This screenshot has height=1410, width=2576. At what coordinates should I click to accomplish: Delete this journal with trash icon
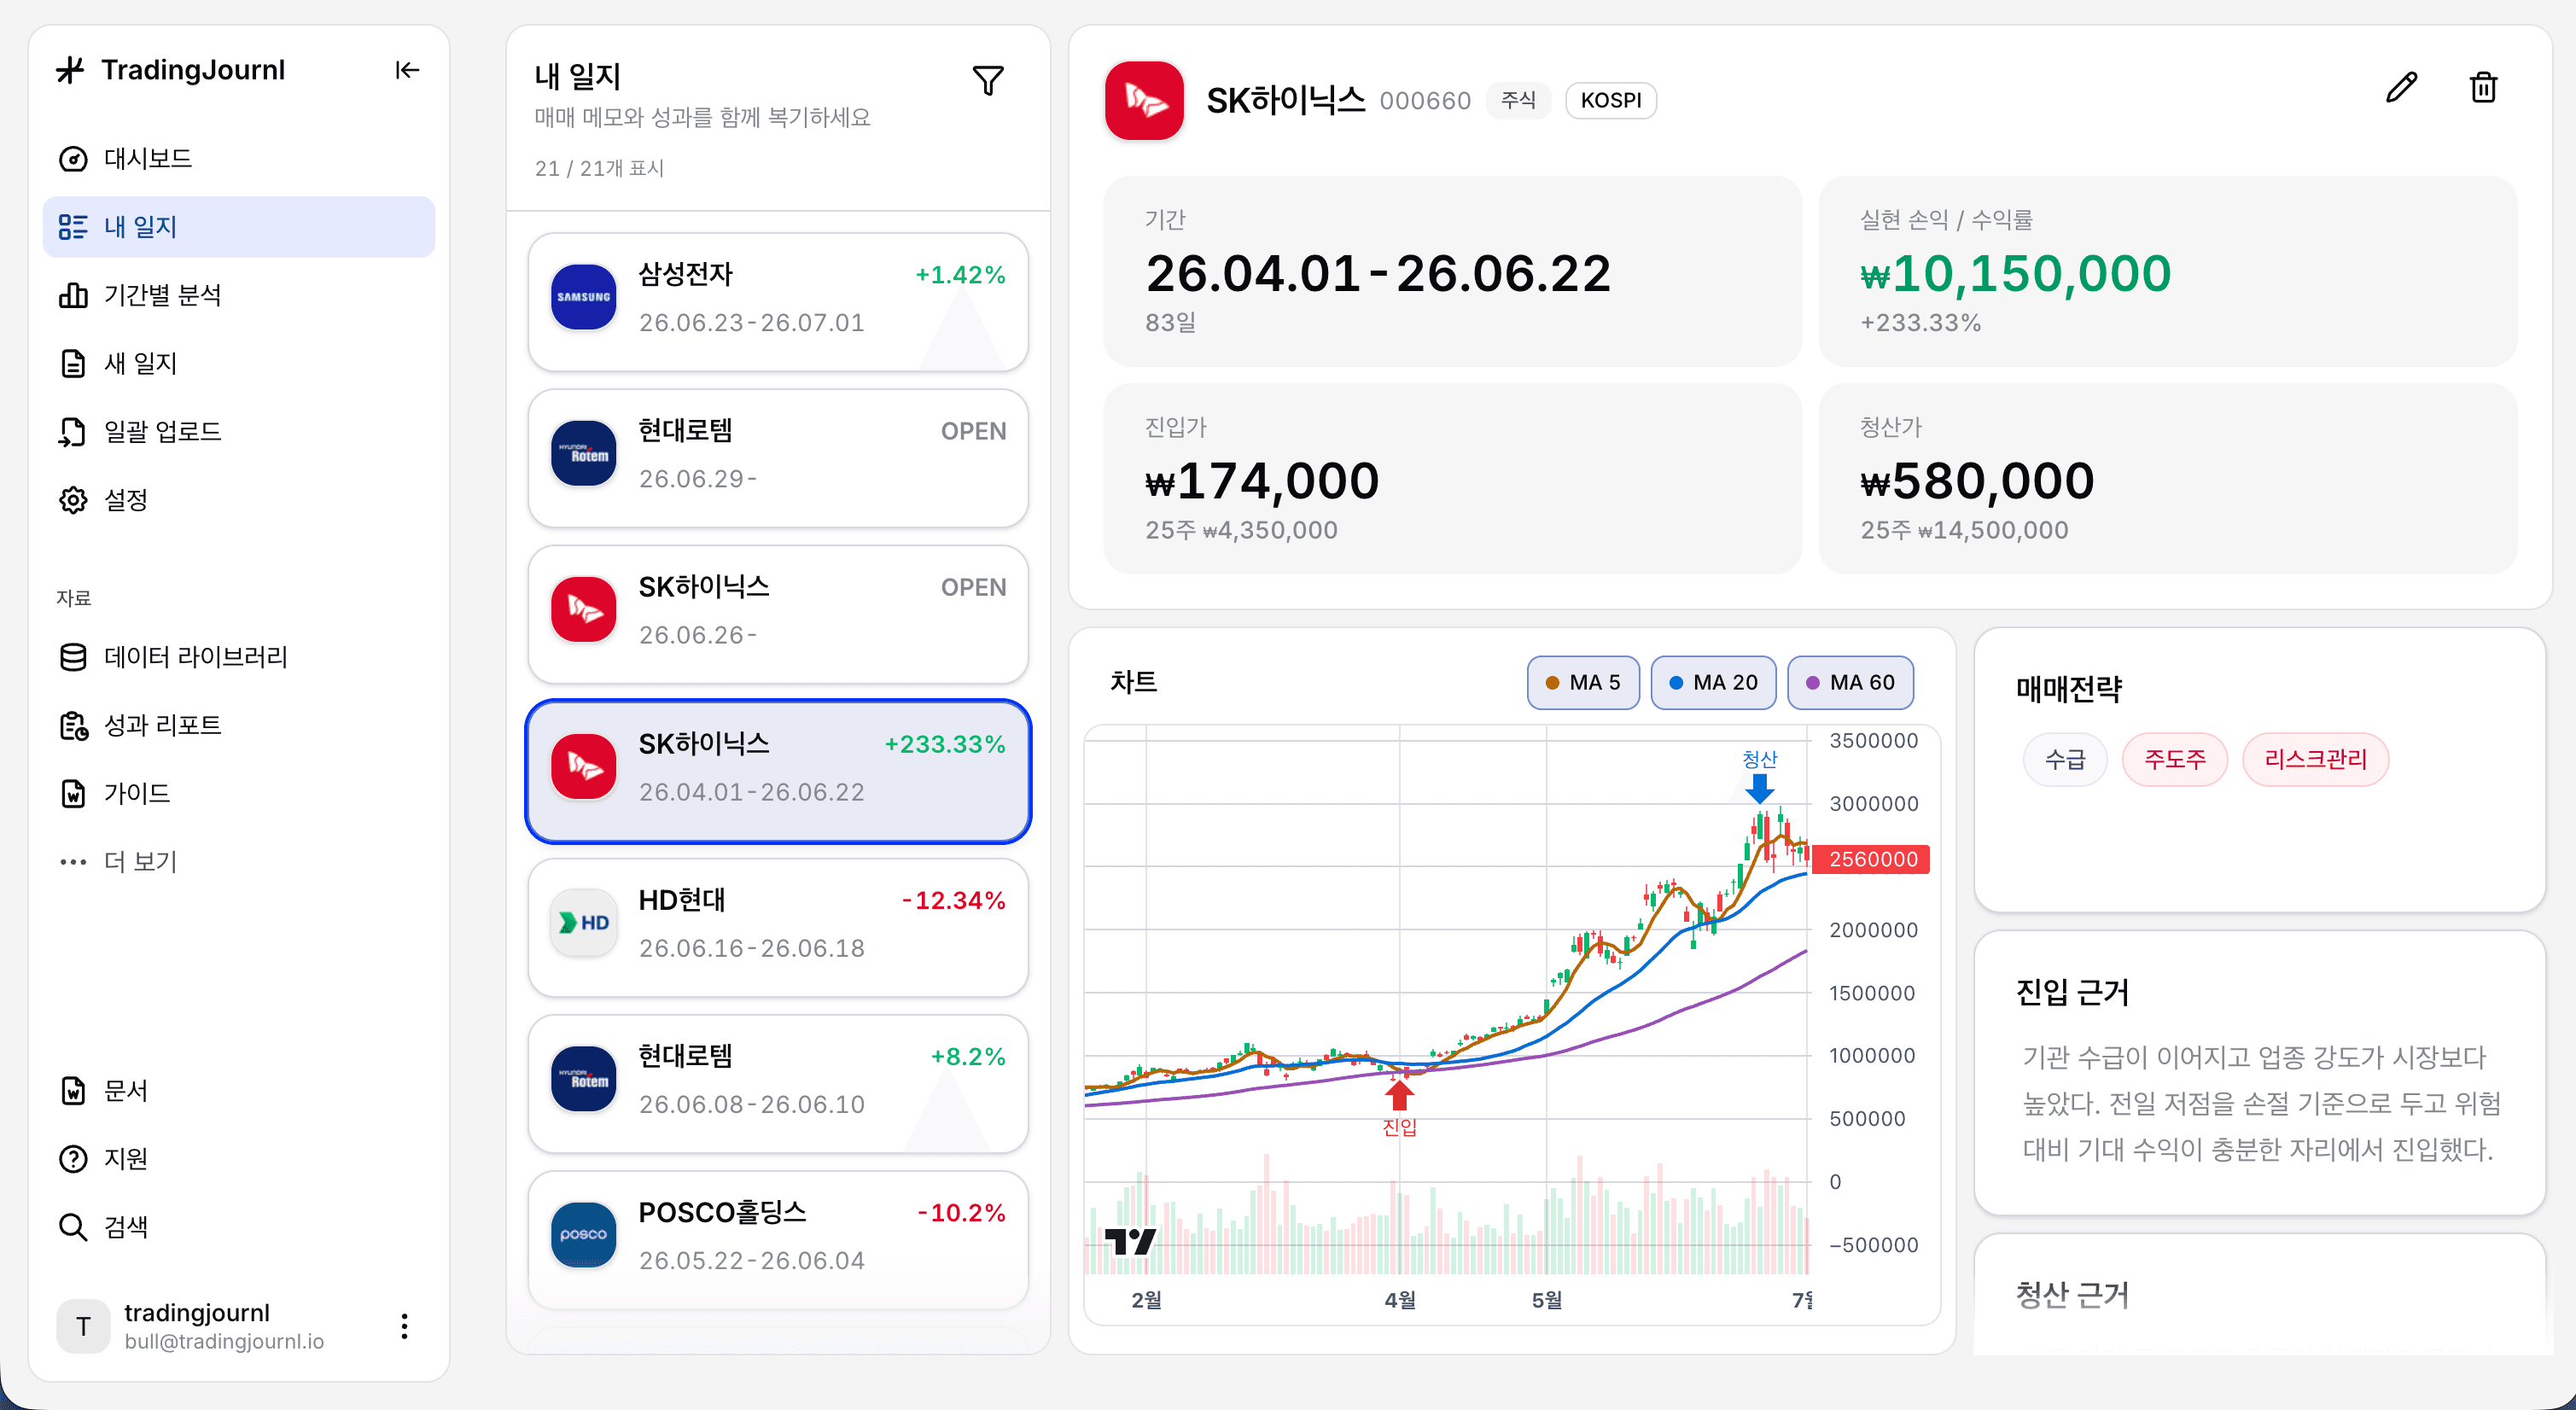pyautogui.click(x=2483, y=88)
